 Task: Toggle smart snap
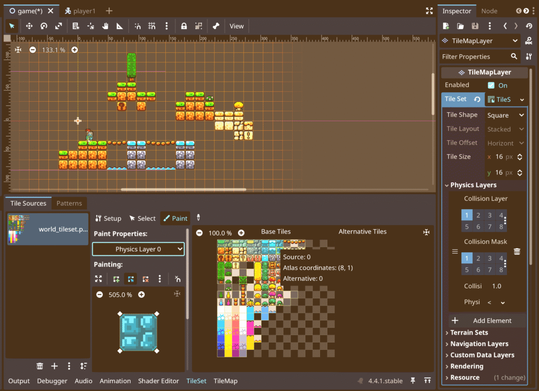pyautogui.click(x=137, y=26)
